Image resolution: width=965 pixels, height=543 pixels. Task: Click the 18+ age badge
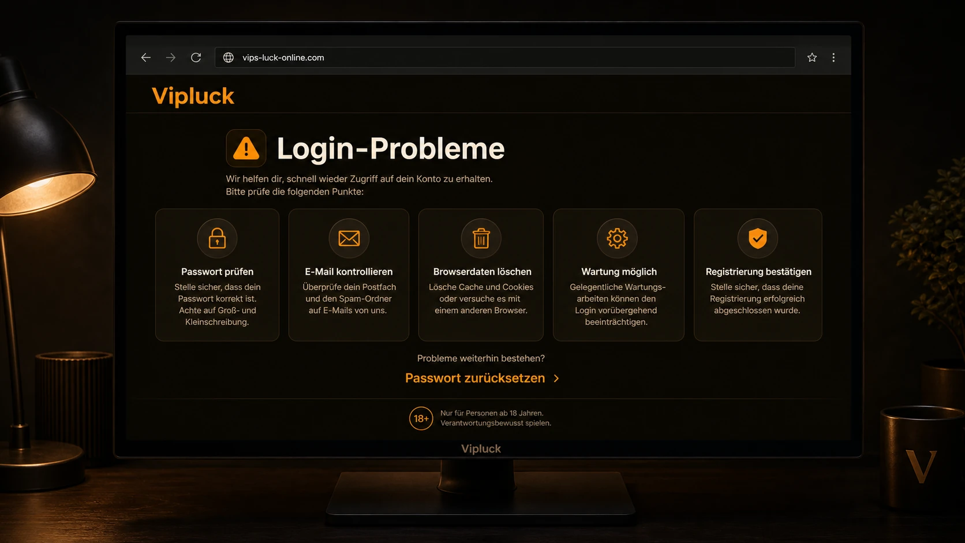click(x=421, y=418)
